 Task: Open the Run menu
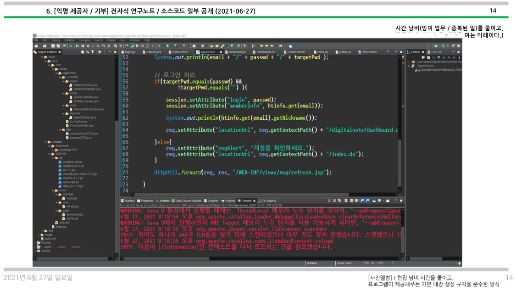(x=122, y=40)
